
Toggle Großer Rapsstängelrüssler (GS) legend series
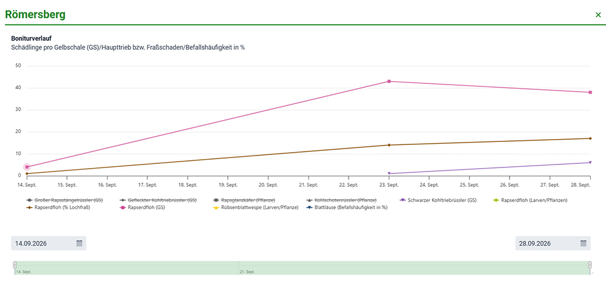[65, 200]
